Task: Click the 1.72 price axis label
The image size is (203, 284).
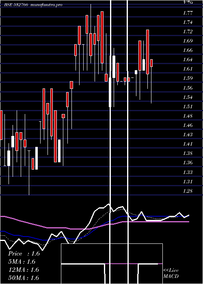Action: (x=188, y=32)
